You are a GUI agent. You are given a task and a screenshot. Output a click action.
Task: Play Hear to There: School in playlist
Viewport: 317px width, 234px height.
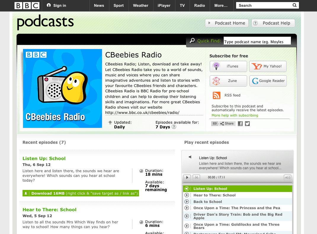pos(238,195)
